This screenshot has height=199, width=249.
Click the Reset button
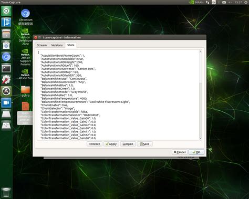click(95, 144)
